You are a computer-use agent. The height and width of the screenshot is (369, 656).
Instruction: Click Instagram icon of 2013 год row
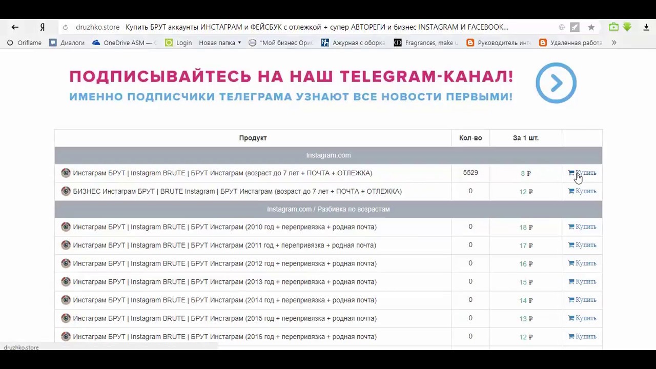(66, 281)
